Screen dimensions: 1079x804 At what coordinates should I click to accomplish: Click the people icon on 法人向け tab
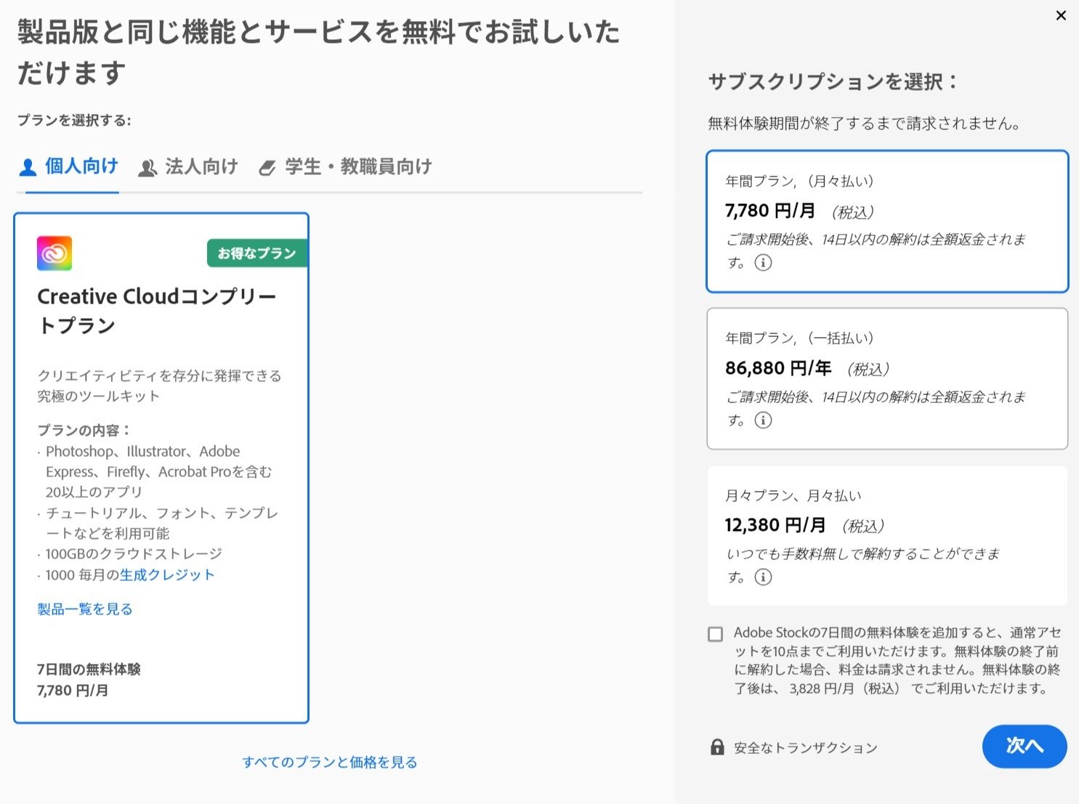148,166
